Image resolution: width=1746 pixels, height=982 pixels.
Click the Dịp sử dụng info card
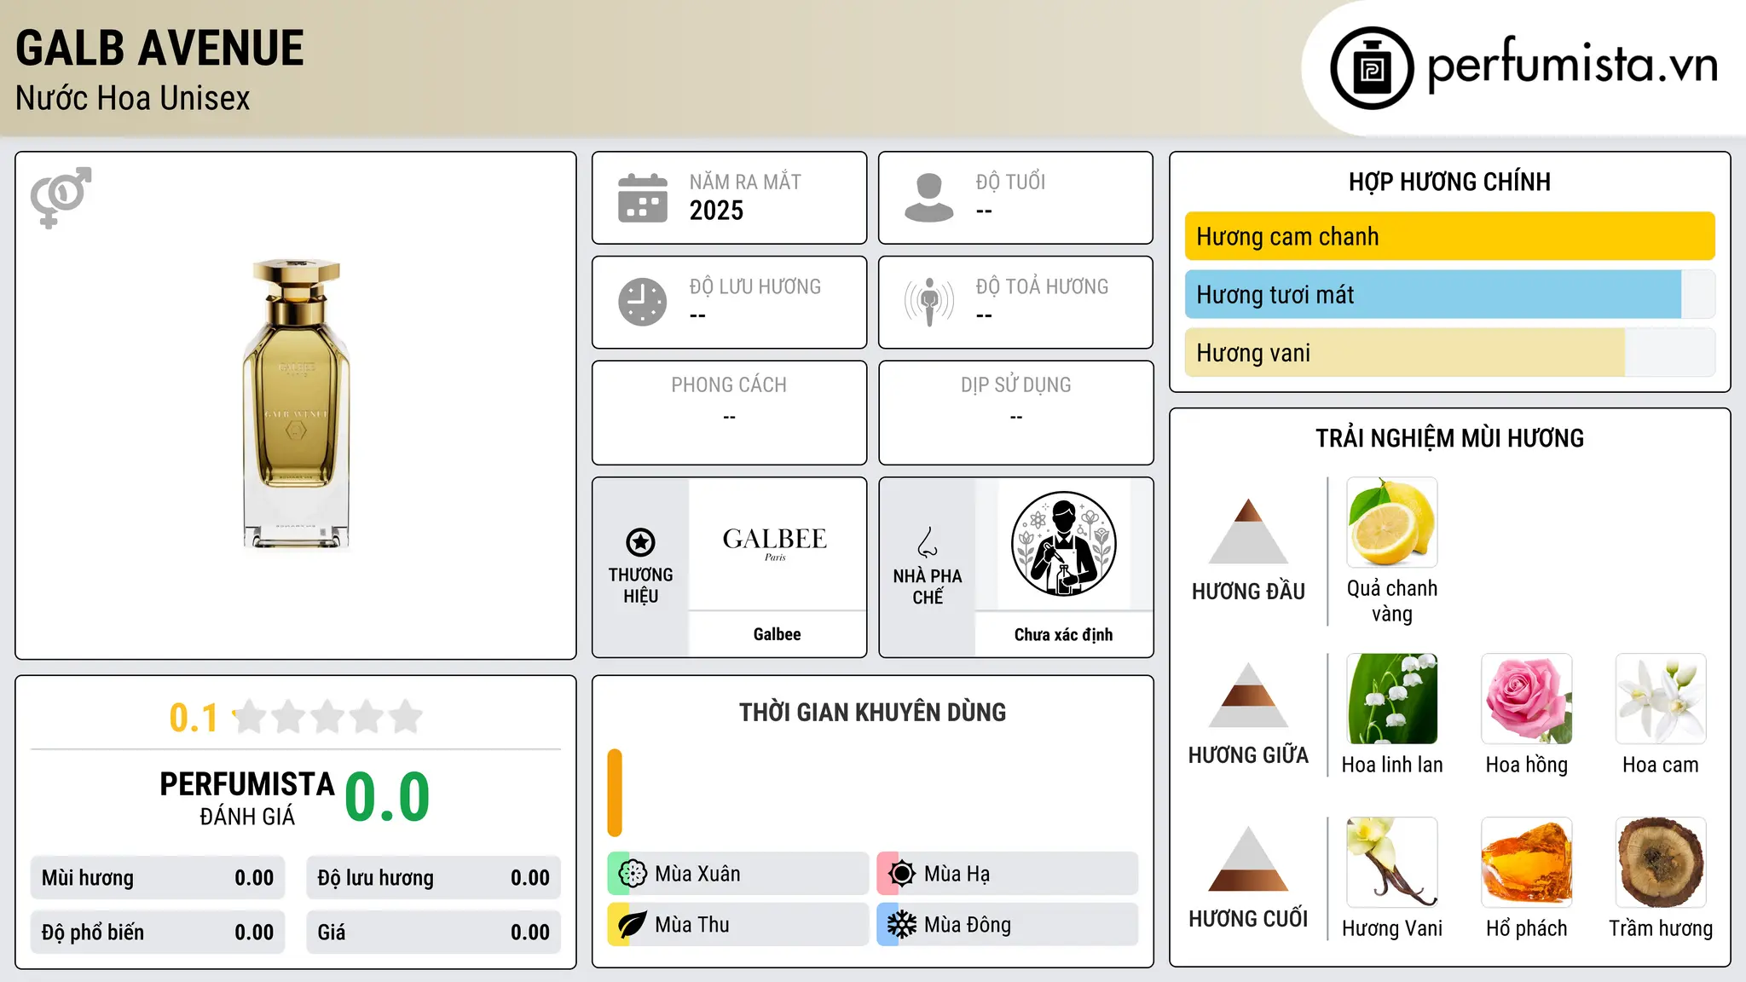(1015, 413)
